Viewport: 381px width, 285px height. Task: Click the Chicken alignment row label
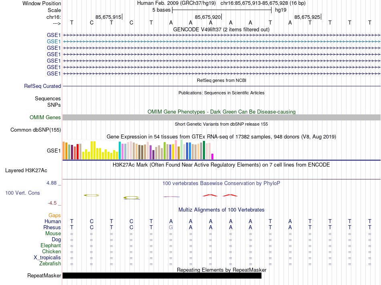tap(51, 251)
